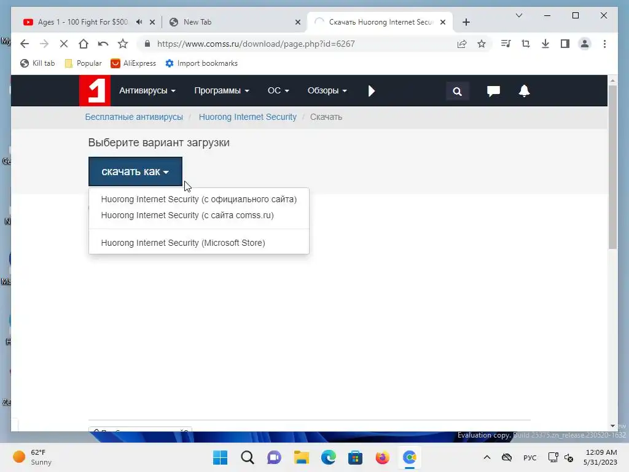Screen dimensions: 629x472
Task: Open Windows taskbar search
Action: [x=248, y=457]
